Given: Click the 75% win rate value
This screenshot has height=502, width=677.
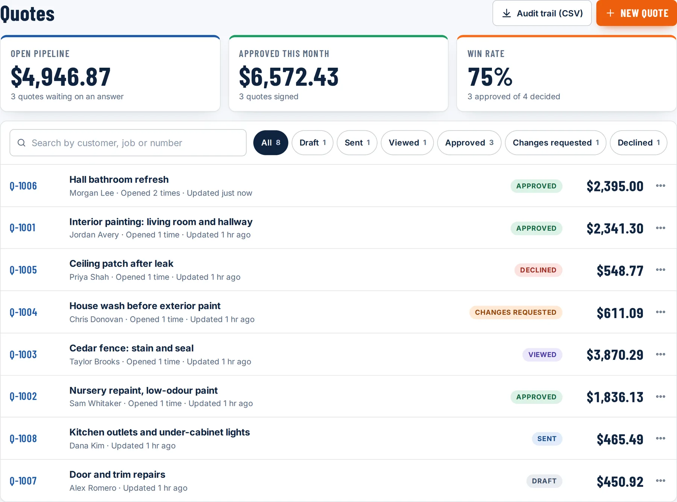Looking at the screenshot, I should pyautogui.click(x=490, y=77).
